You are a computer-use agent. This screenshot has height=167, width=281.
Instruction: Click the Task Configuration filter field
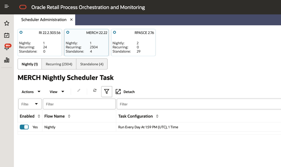(199, 104)
